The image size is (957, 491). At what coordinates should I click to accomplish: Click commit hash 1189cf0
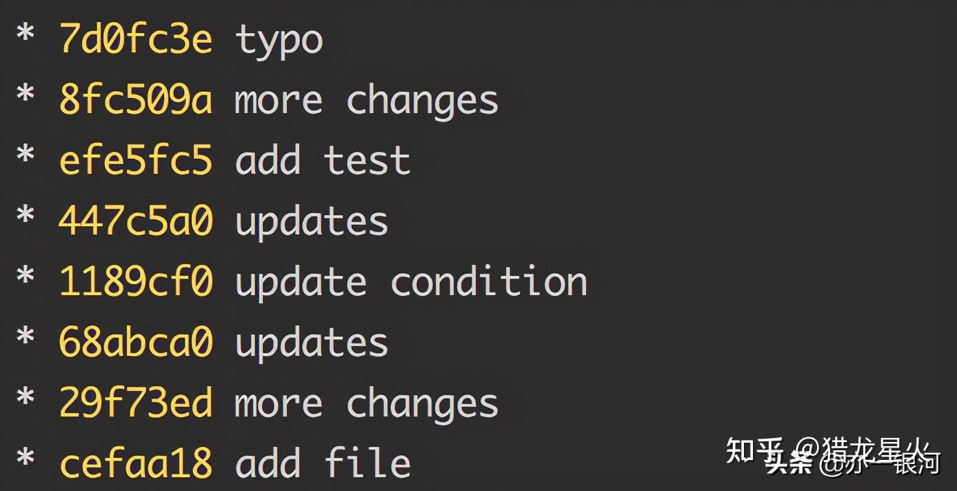136,283
